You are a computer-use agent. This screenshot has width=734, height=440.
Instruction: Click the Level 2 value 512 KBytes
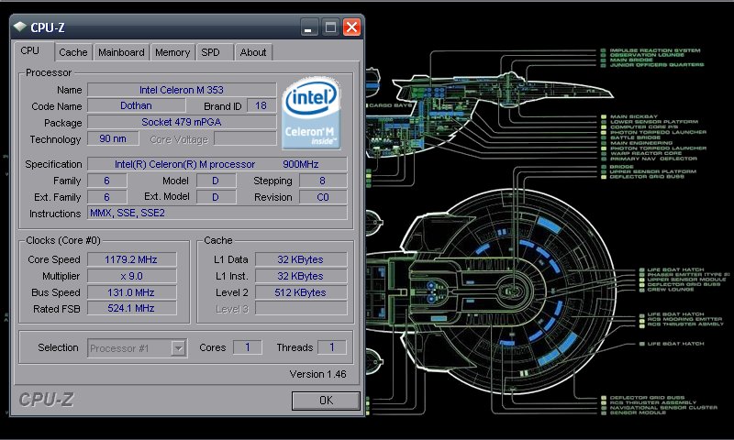tap(301, 292)
